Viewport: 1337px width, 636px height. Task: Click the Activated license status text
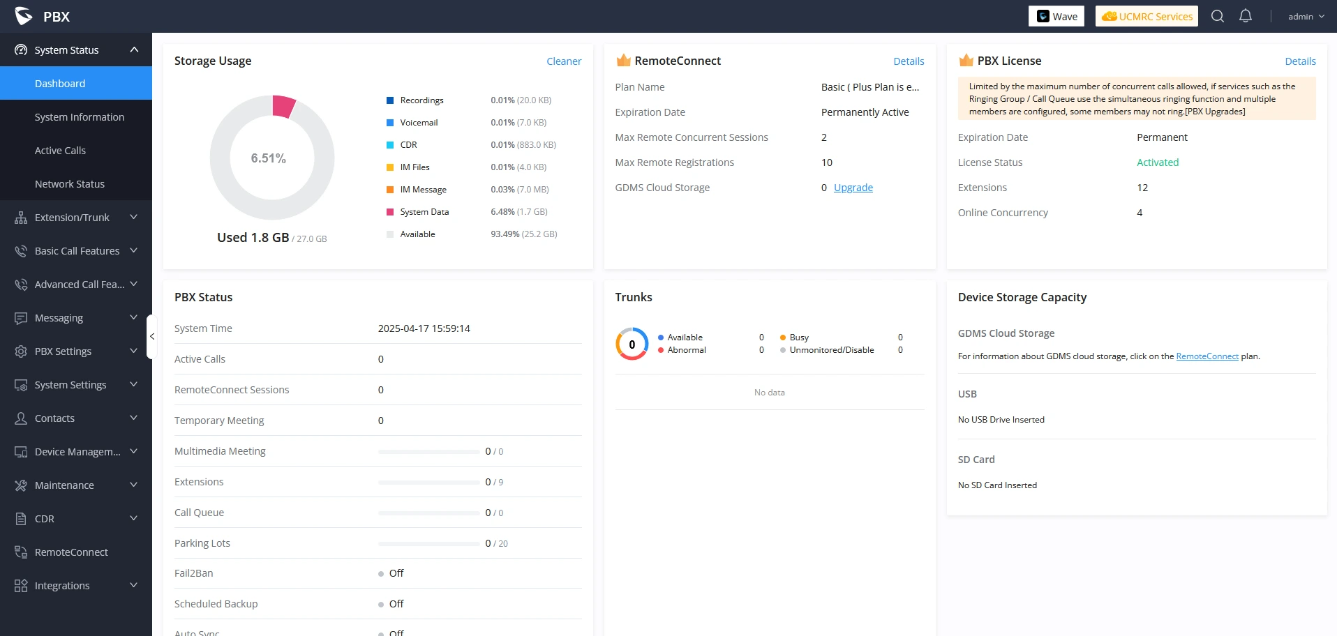click(1158, 162)
